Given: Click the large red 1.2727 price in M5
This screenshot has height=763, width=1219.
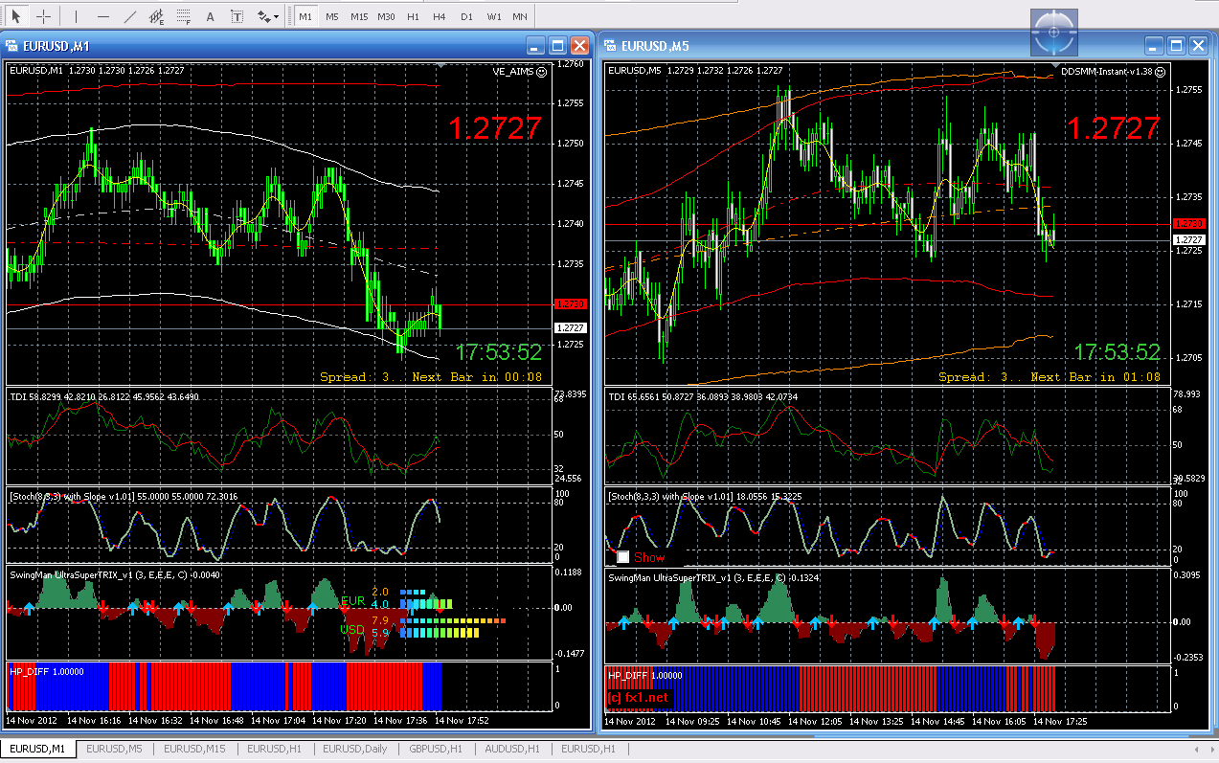Looking at the screenshot, I should [x=1113, y=128].
